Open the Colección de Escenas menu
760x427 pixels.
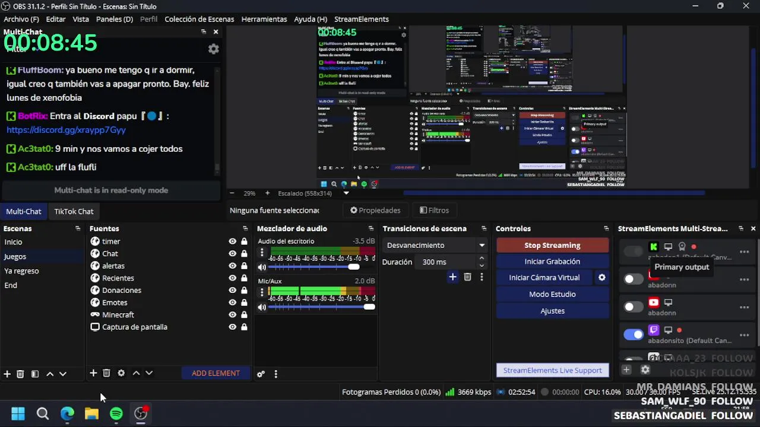coord(199,19)
